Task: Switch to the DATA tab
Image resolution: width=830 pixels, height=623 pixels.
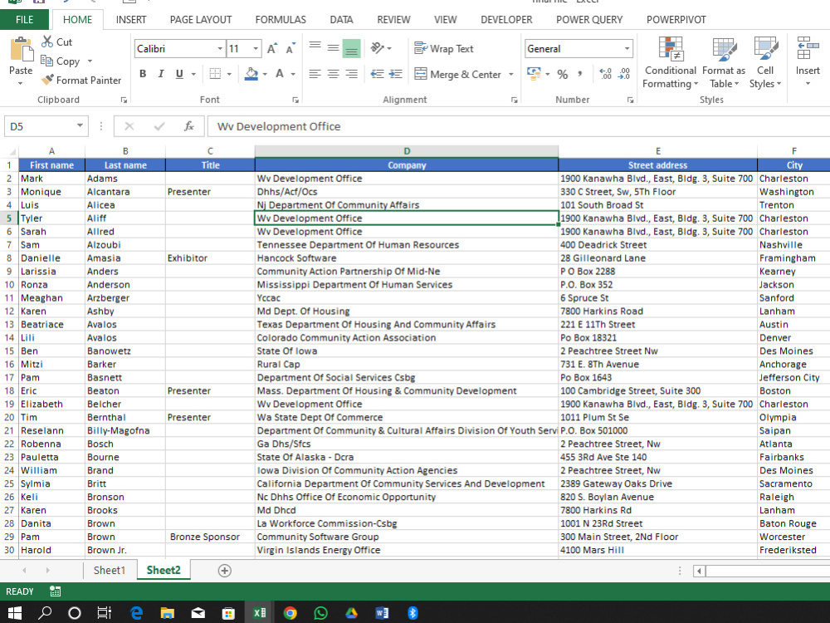Action: (x=341, y=20)
